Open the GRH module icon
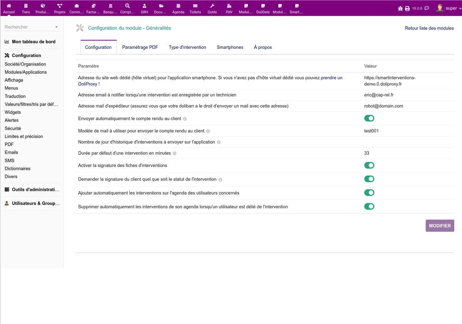The image size is (462, 324). (x=144, y=6)
